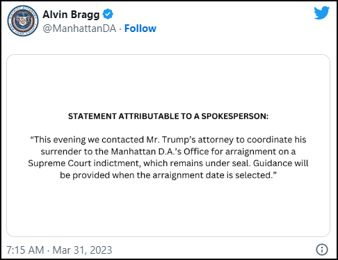Viewport: 338px width, 260px height.
Task: Click the Mar 31, 2023 date
Action: pos(82,250)
